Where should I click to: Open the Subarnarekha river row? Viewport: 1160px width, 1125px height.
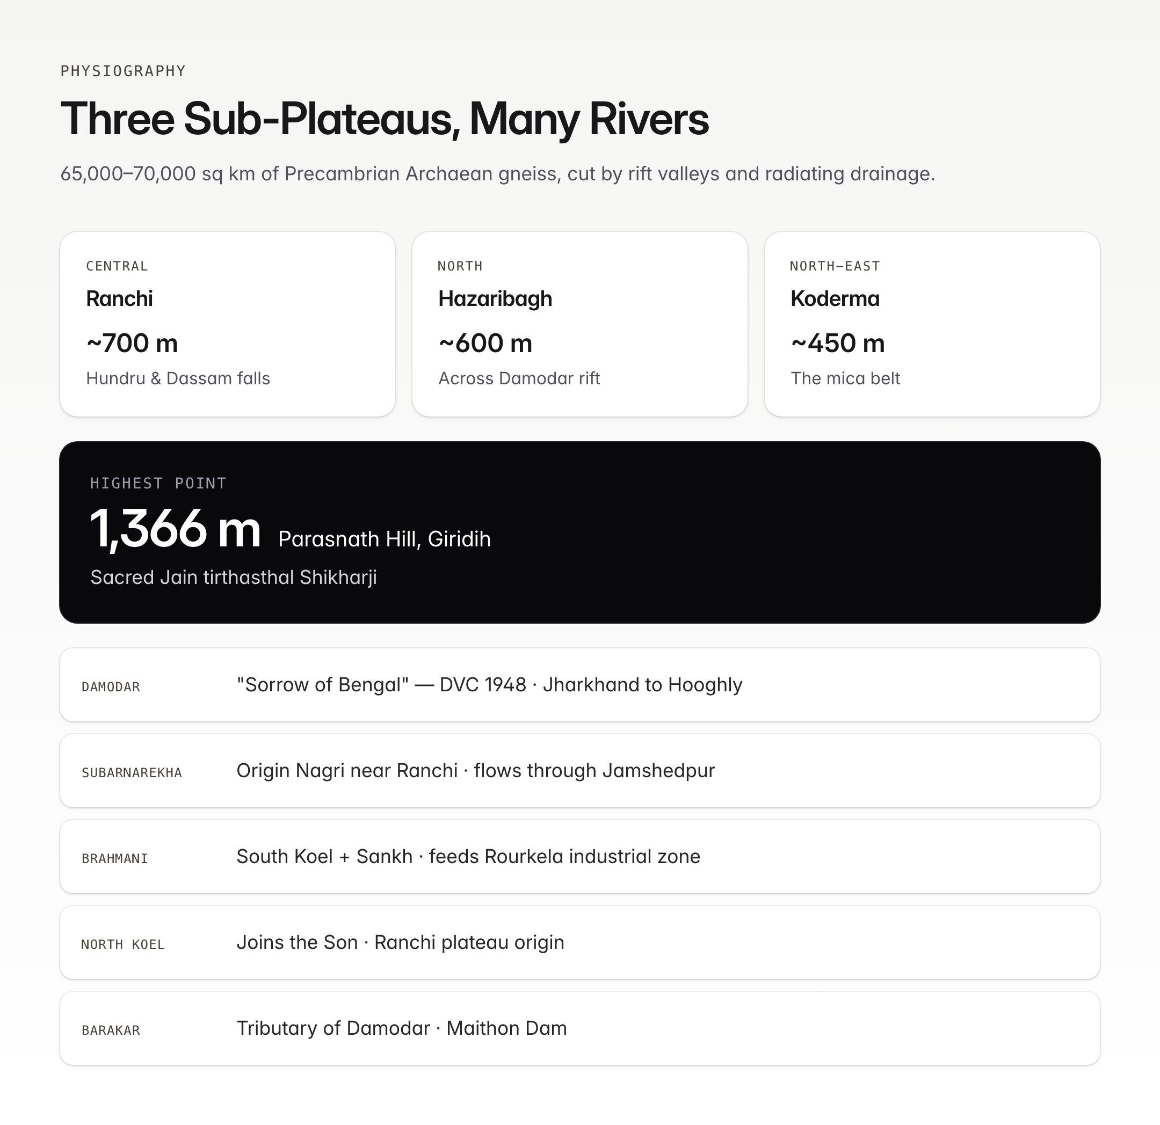point(580,771)
